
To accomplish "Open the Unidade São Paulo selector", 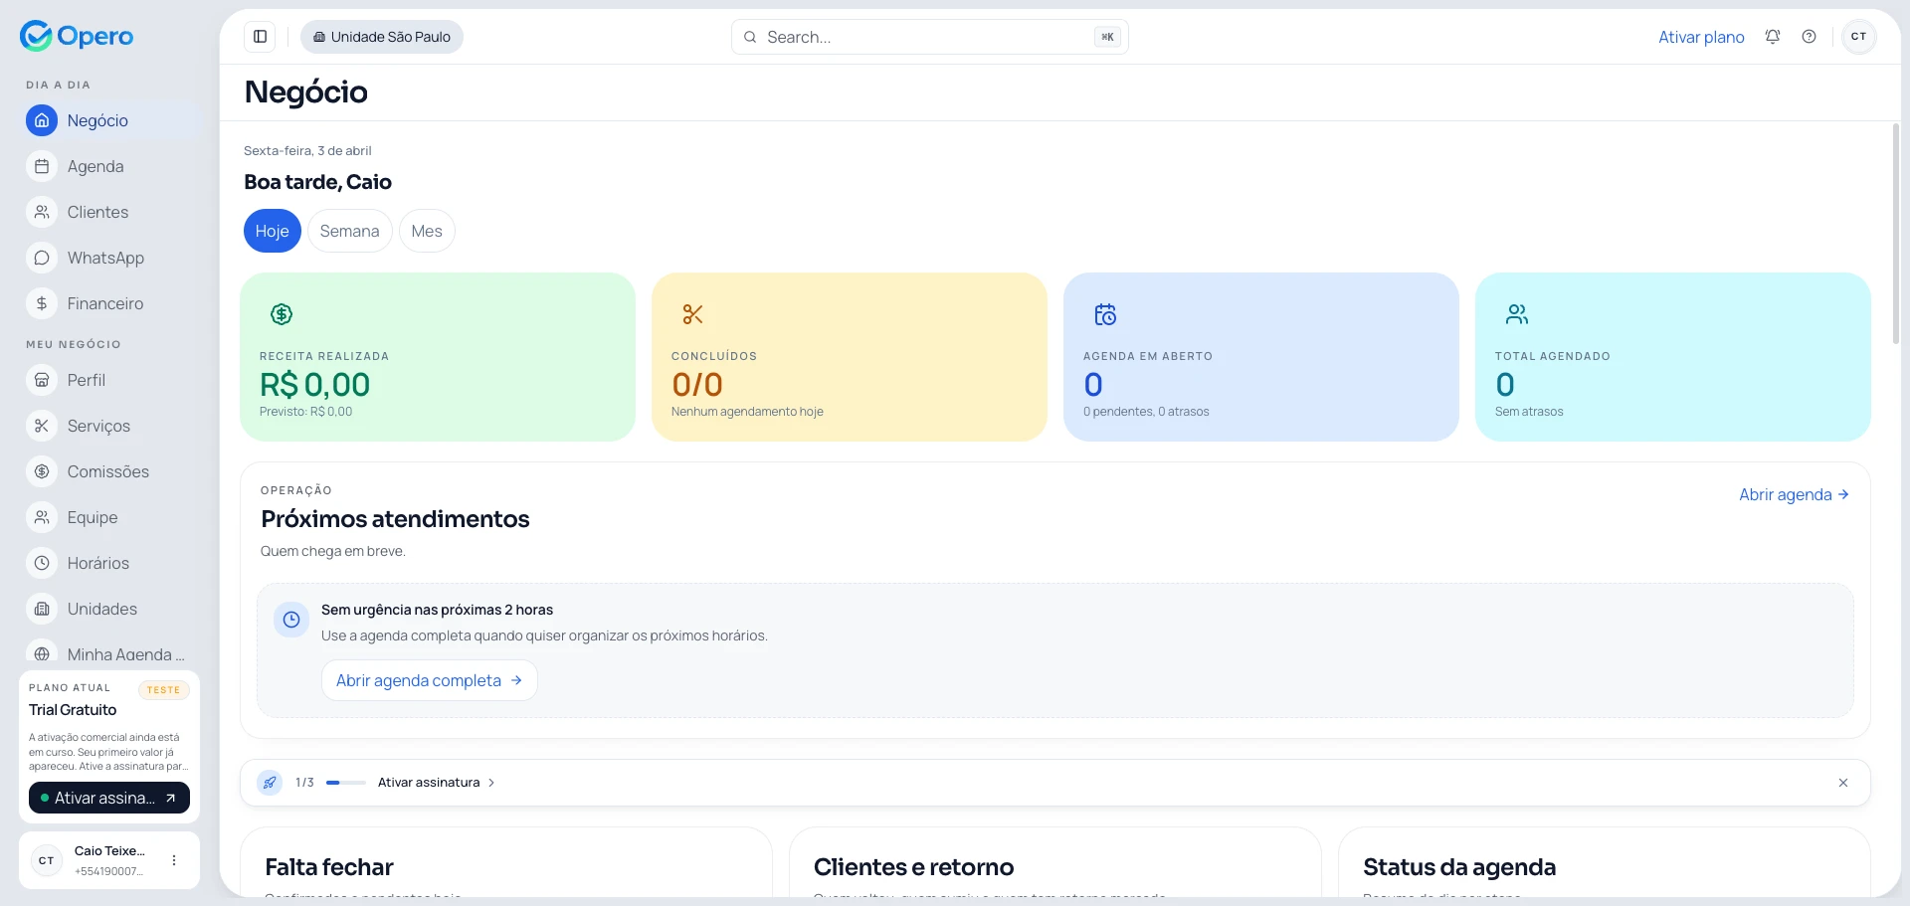I will coord(381,37).
